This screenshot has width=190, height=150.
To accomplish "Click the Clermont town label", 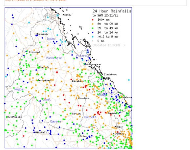I will 34,52.
